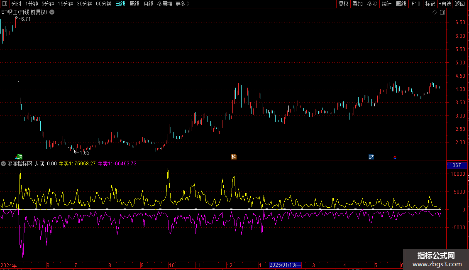Select the 1分钟 period
Screen dimensions: 469x270
[32, 4]
